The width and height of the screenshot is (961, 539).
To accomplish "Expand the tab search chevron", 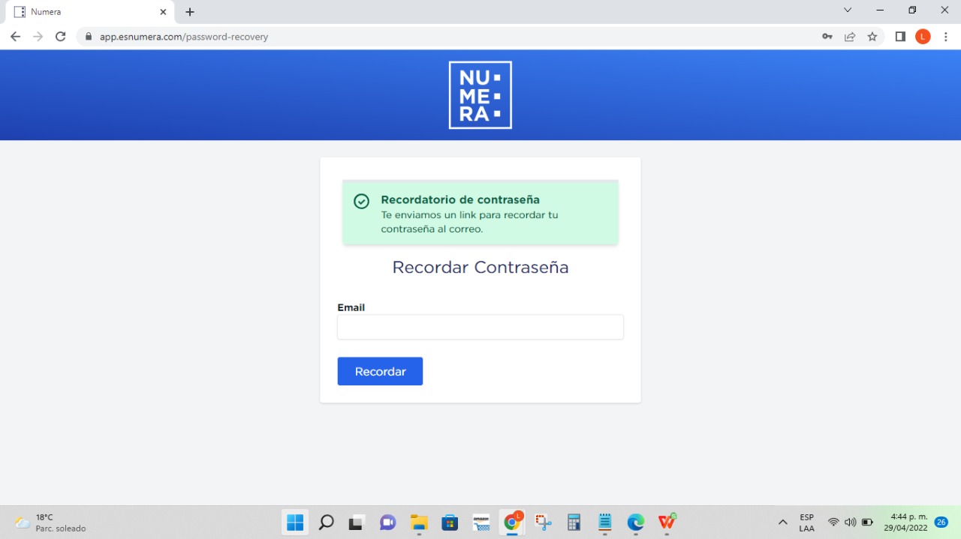I will click(848, 10).
